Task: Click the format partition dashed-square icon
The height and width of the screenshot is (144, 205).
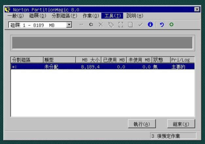Action: click(x=120, y=25)
